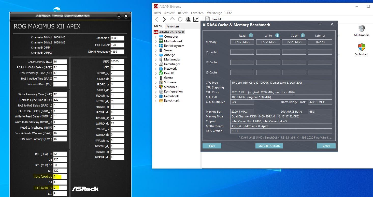Click the graph chart icon in toolbar

pos(196,19)
